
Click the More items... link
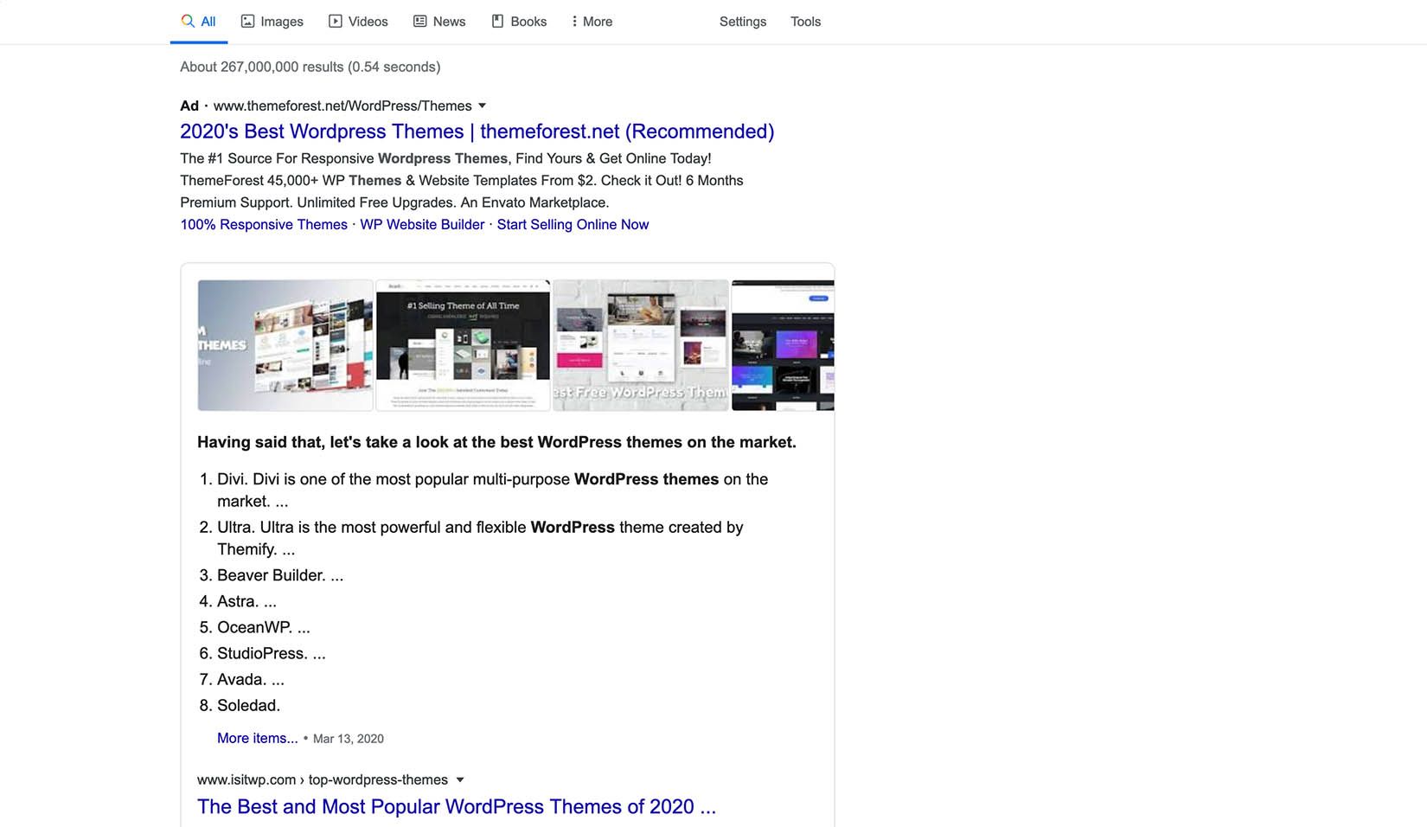coord(257,738)
